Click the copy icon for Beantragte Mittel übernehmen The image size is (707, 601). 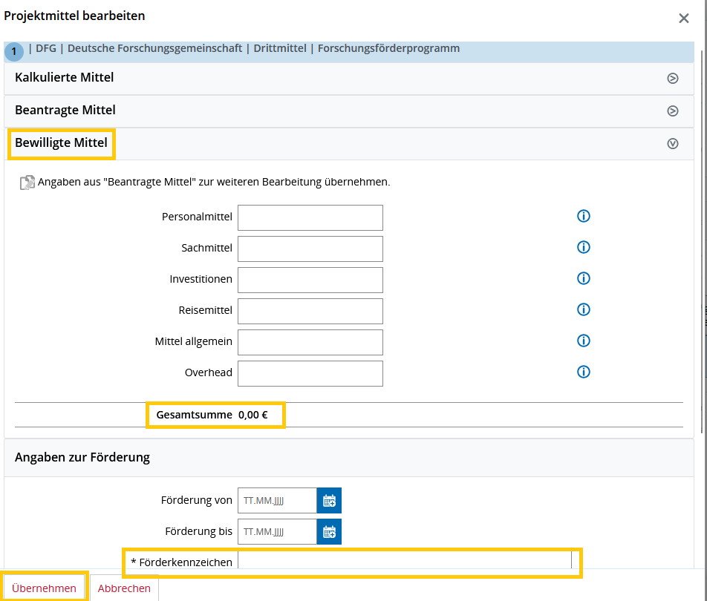27,183
